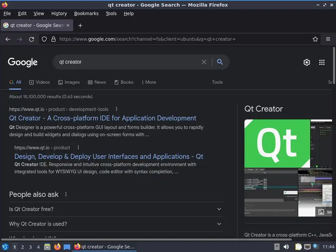Screen dimensions: 336x252
Task: Launch file manager from taskbar
Action: click(47, 247)
